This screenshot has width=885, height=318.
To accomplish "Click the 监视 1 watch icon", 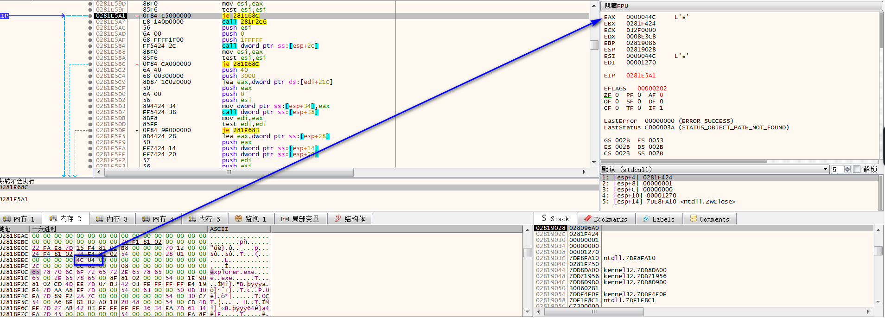I will coord(238,219).
